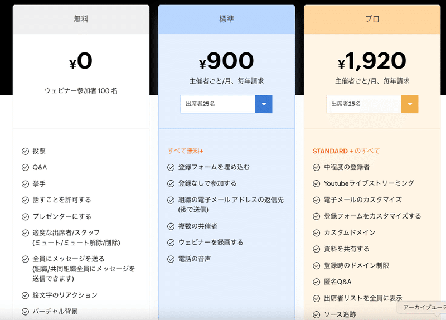Viewport: 446px width, 320px height.
Task: Click check icon beside 匿名Q&A
Action: tap(316, 282)
